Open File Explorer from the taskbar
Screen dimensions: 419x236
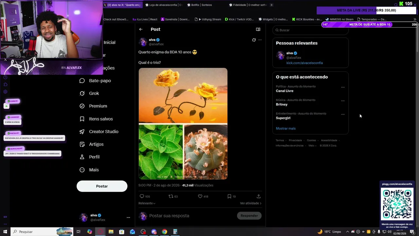click(x=111, y=232)
